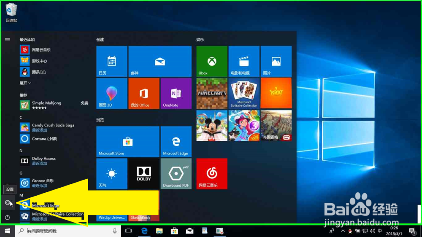
Task: Open the recommended Simple Mahjong app
Action: point(54,105)
